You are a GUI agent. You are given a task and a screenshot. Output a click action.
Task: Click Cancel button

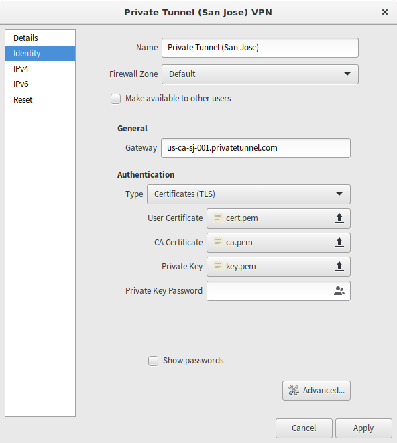(x=304, y=428)
